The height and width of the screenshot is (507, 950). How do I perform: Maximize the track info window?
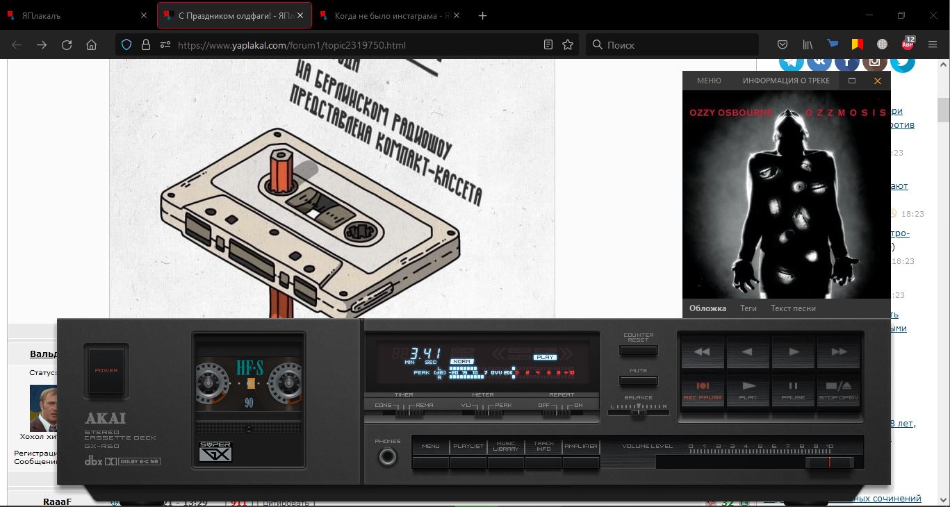pos(852,81)
